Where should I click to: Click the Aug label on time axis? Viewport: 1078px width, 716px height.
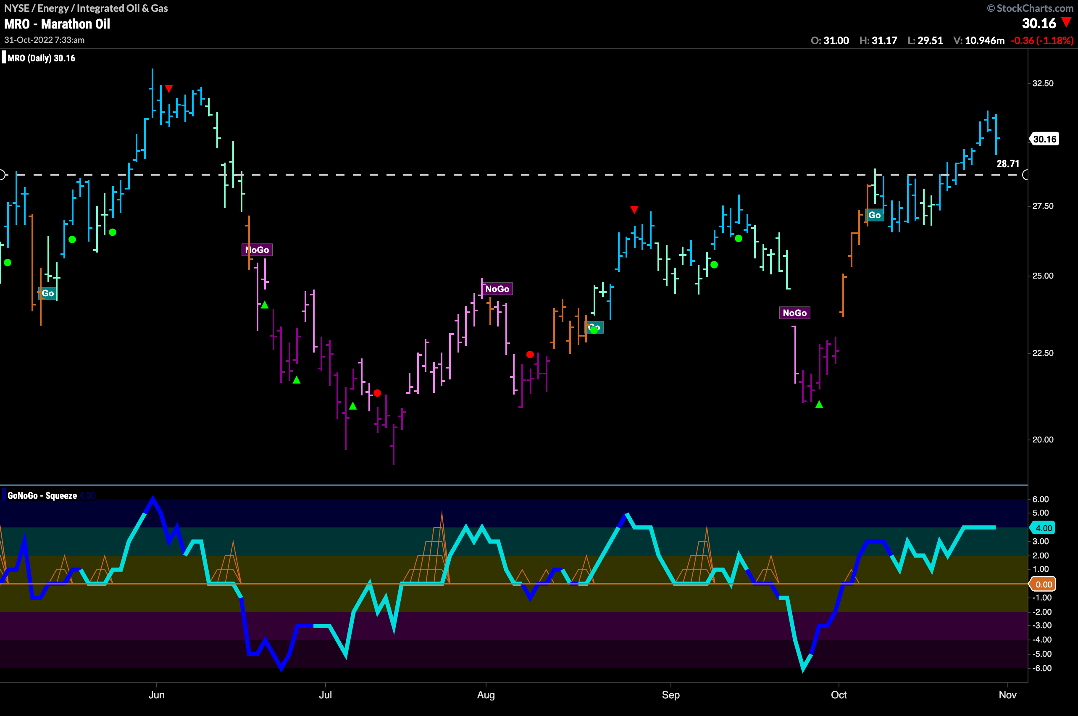coord(486,695)
